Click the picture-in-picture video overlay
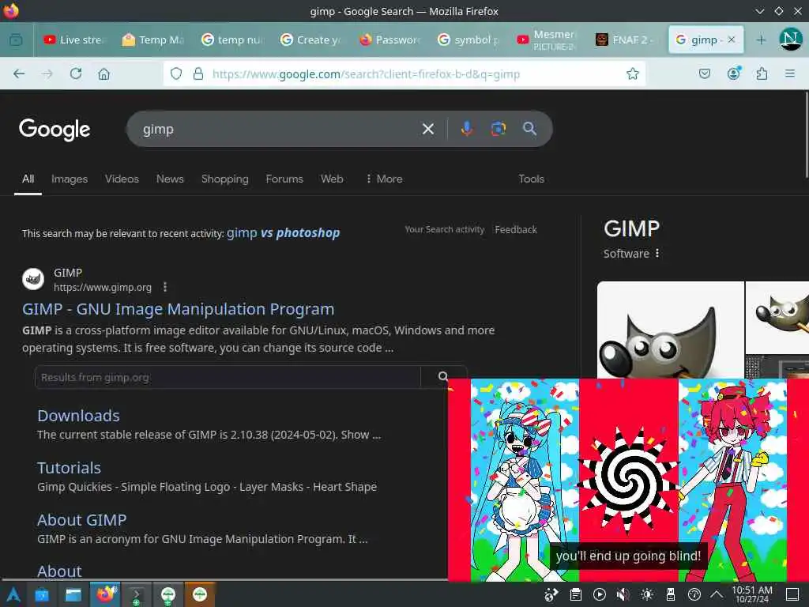Screen dimensions: 809x607 628,480
